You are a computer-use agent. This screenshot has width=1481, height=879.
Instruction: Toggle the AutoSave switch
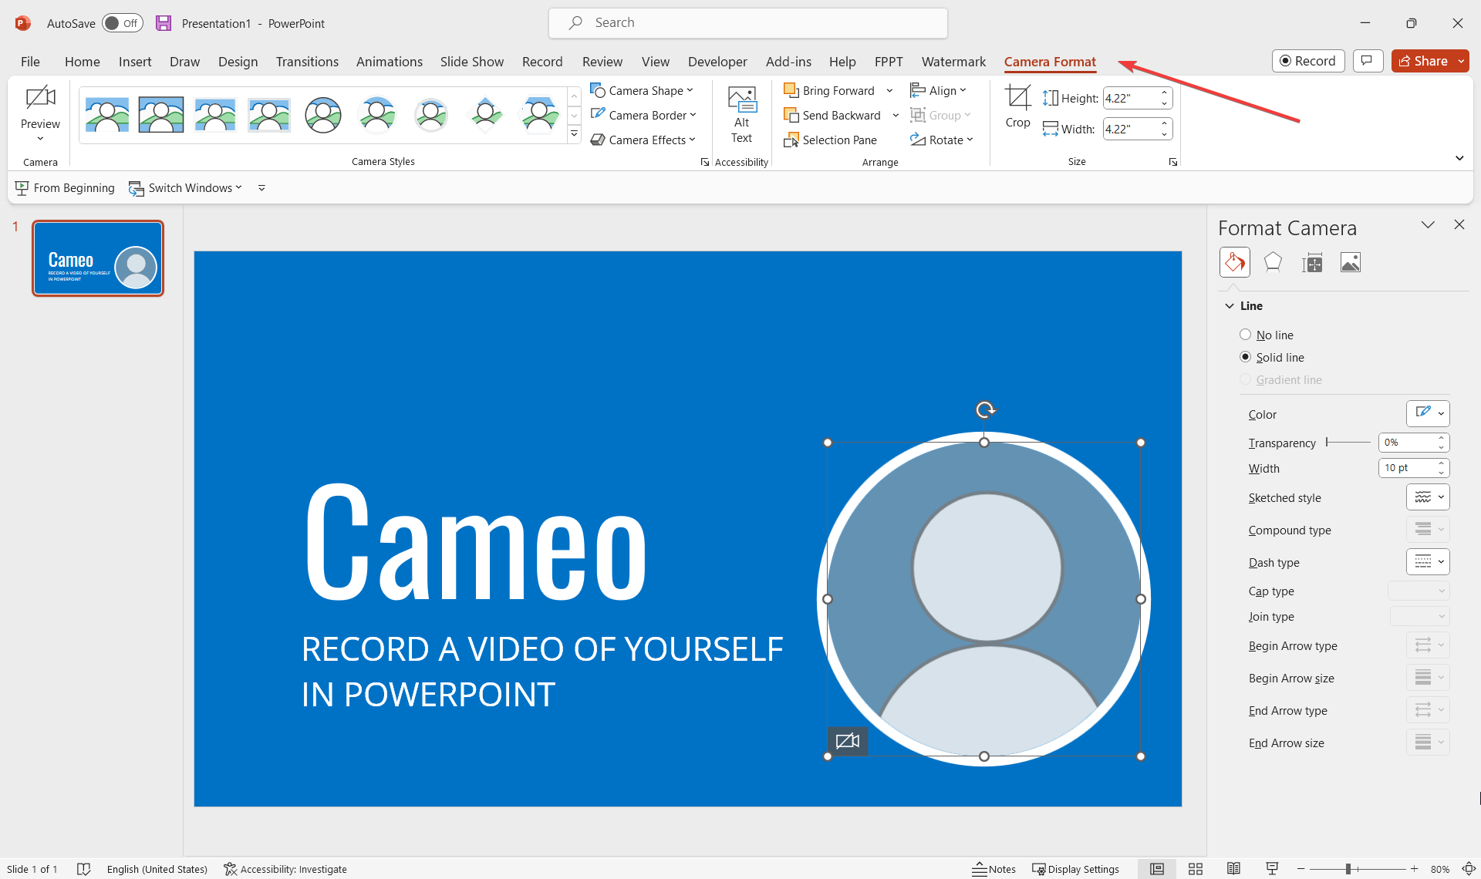click(122, 23)
